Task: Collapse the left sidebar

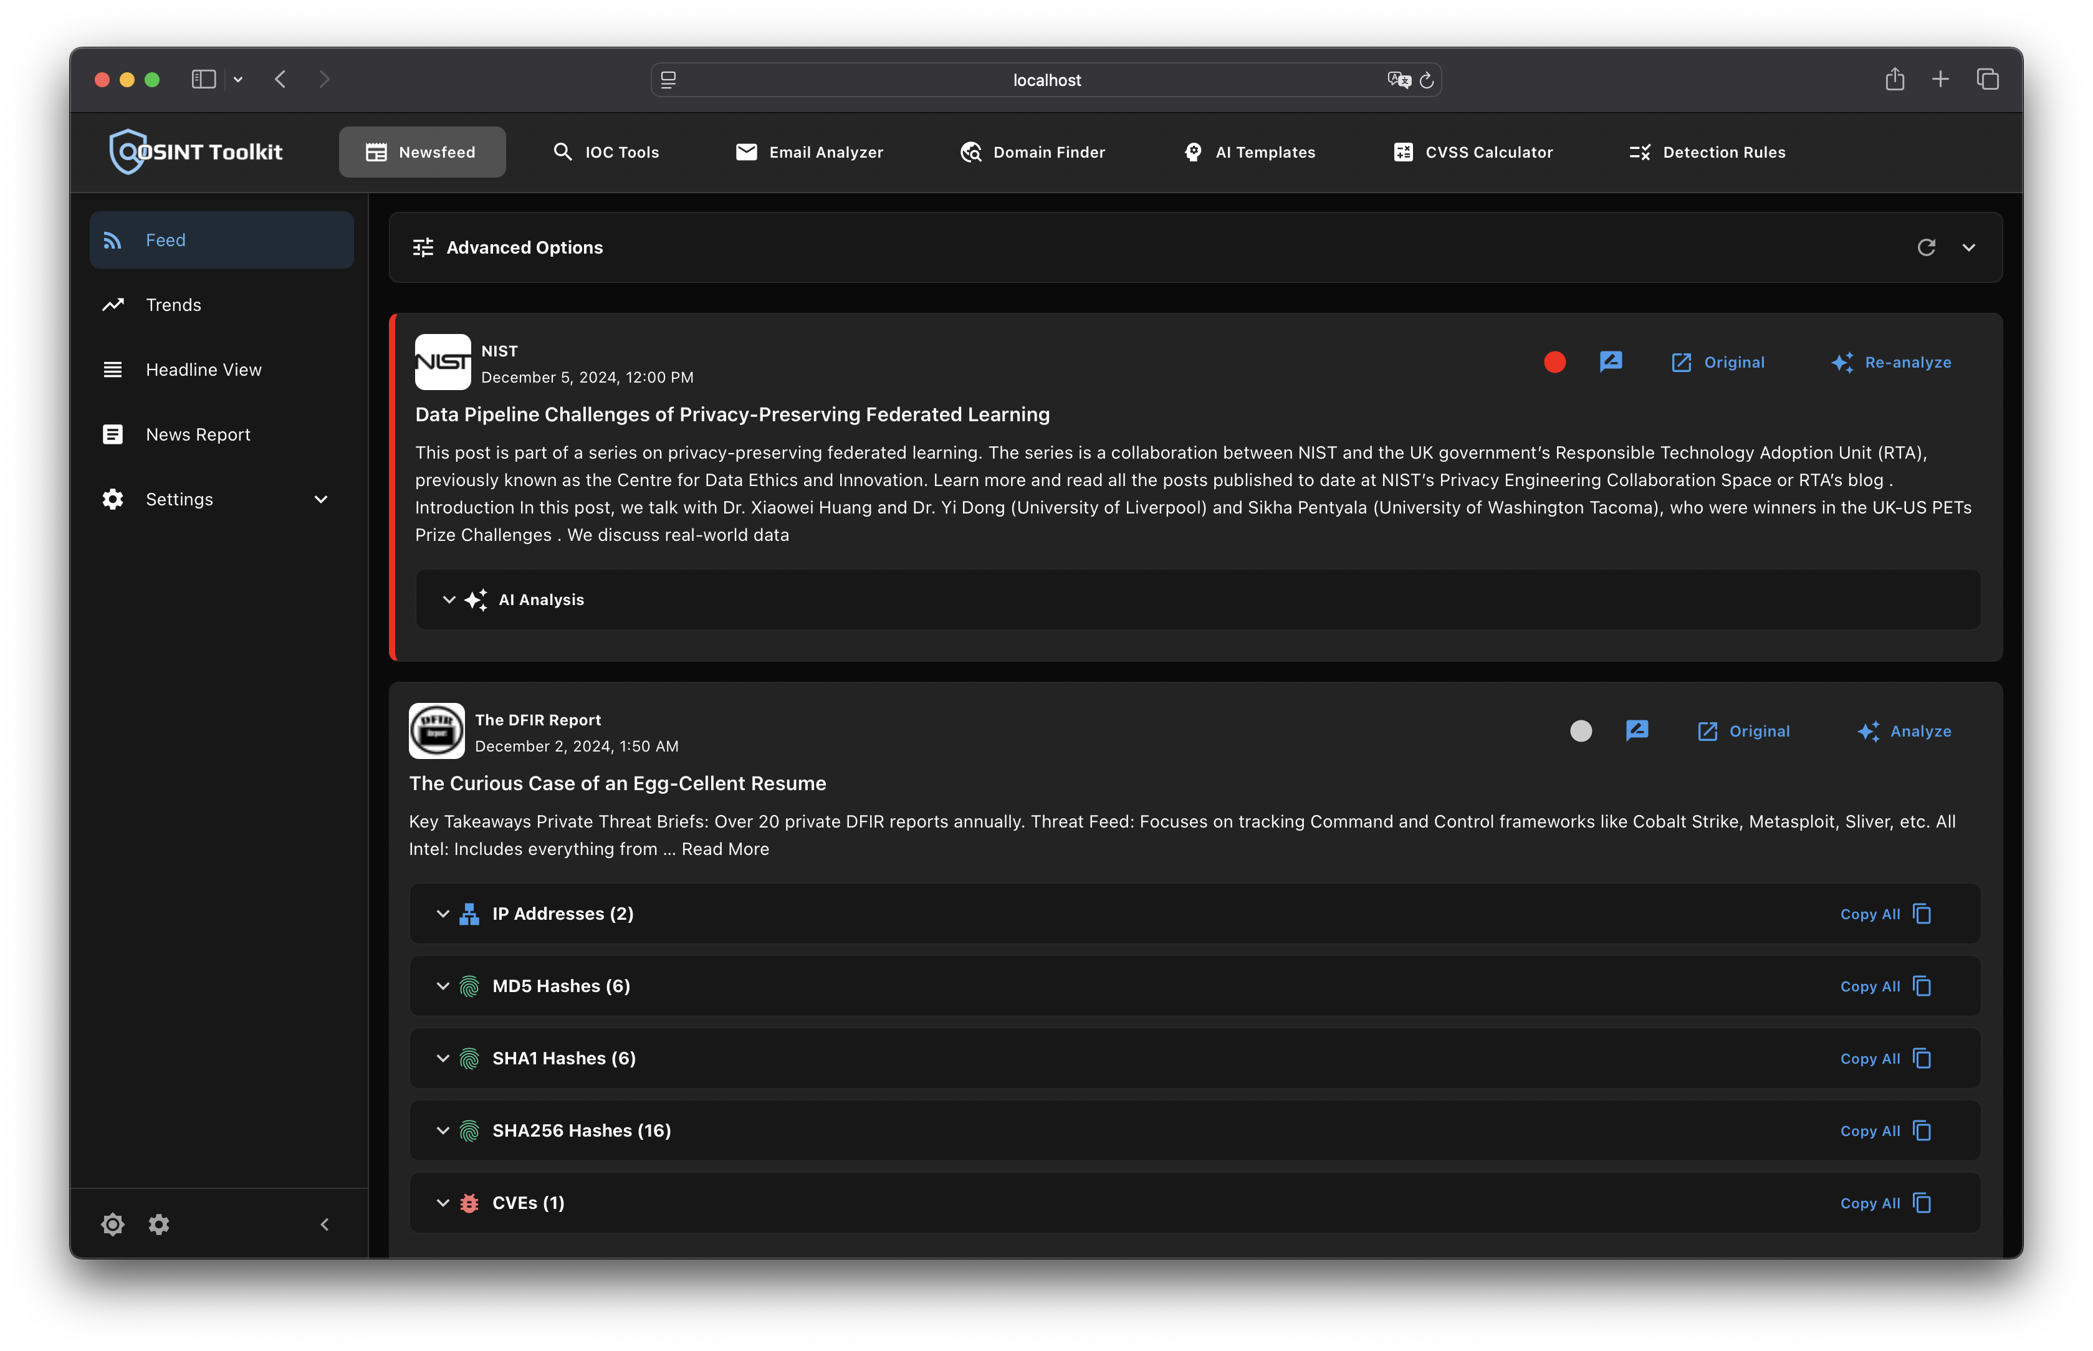Action: tap(325, 1224)
